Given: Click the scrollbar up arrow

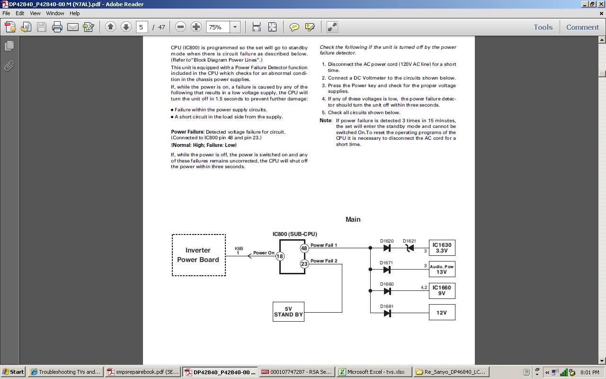Looking at the screenshot, I should pos(602,40).
